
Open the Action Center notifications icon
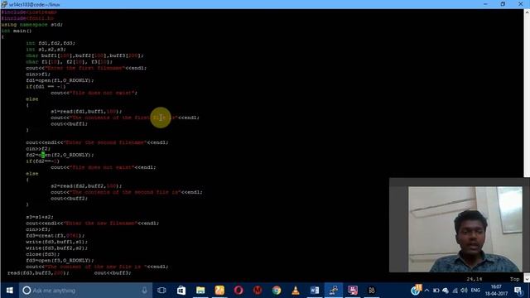tap(518, 291)
